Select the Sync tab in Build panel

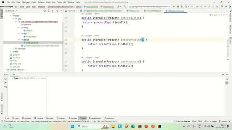[13, 75]
